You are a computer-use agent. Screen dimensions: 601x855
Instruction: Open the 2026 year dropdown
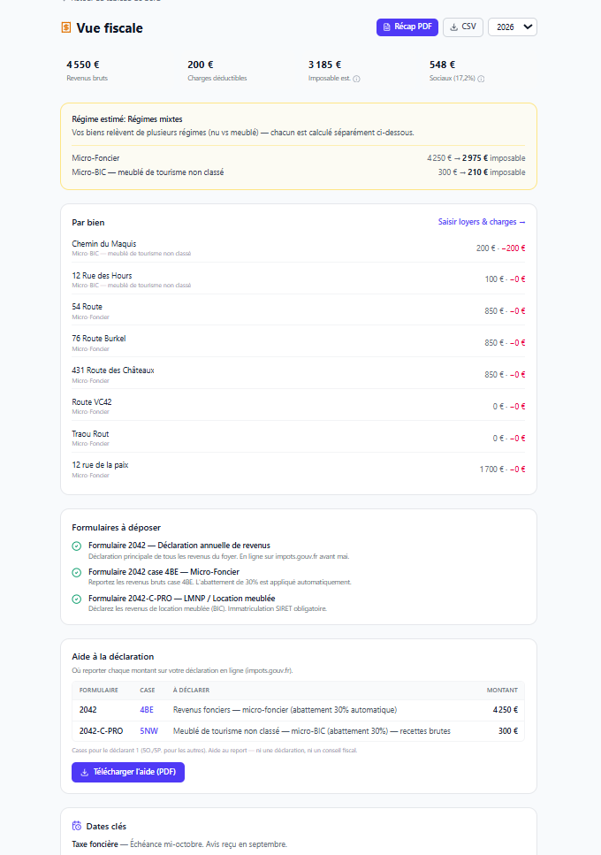point(513,27)
